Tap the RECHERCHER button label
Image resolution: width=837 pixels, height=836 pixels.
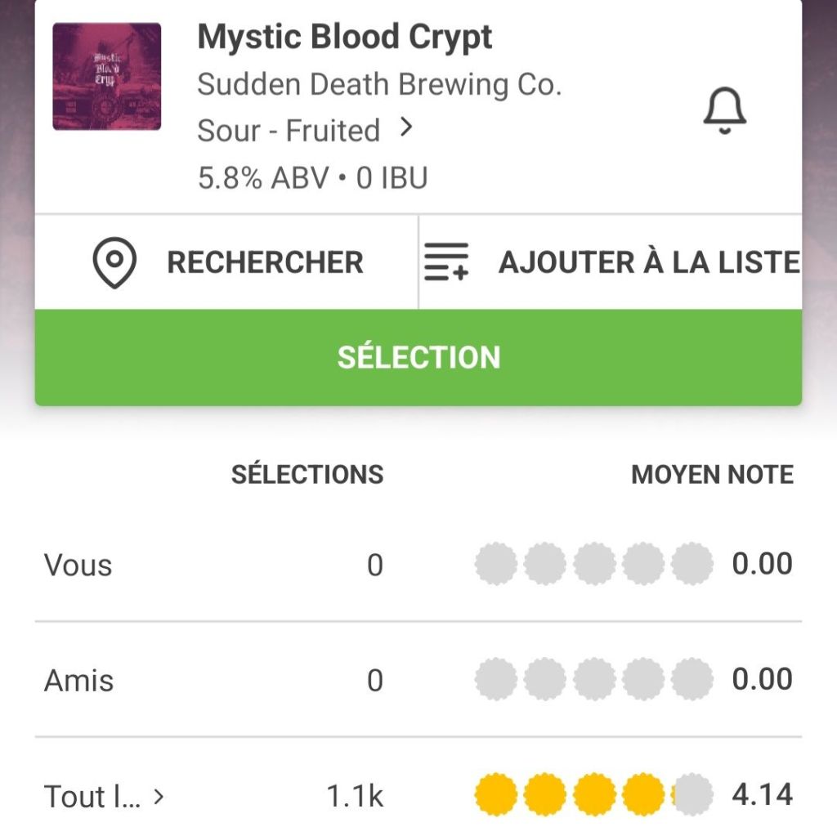[265, 262]
